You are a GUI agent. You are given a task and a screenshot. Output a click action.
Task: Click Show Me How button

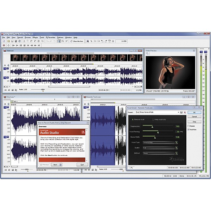tap(77, 41)
